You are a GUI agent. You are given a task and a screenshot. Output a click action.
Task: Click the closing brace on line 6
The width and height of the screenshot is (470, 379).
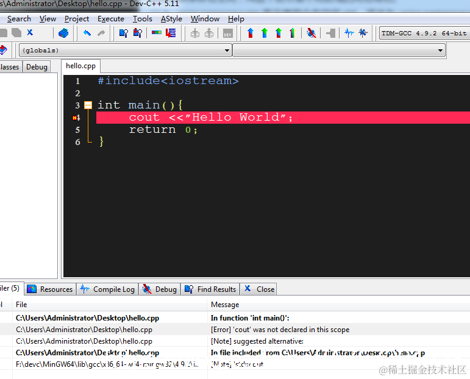101,141
